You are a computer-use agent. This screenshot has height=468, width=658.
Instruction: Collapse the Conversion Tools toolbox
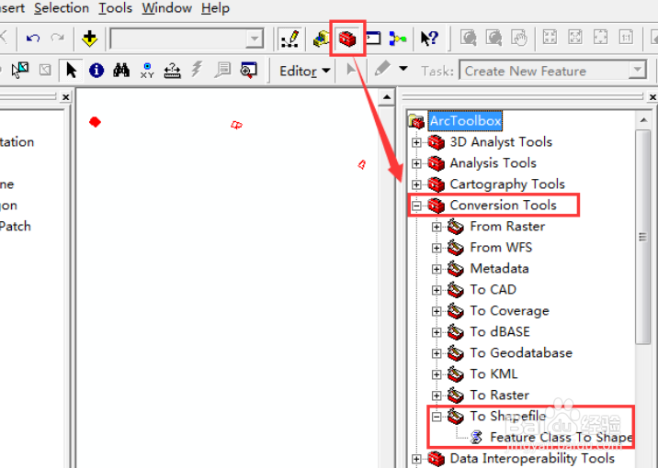coord(416,206)
